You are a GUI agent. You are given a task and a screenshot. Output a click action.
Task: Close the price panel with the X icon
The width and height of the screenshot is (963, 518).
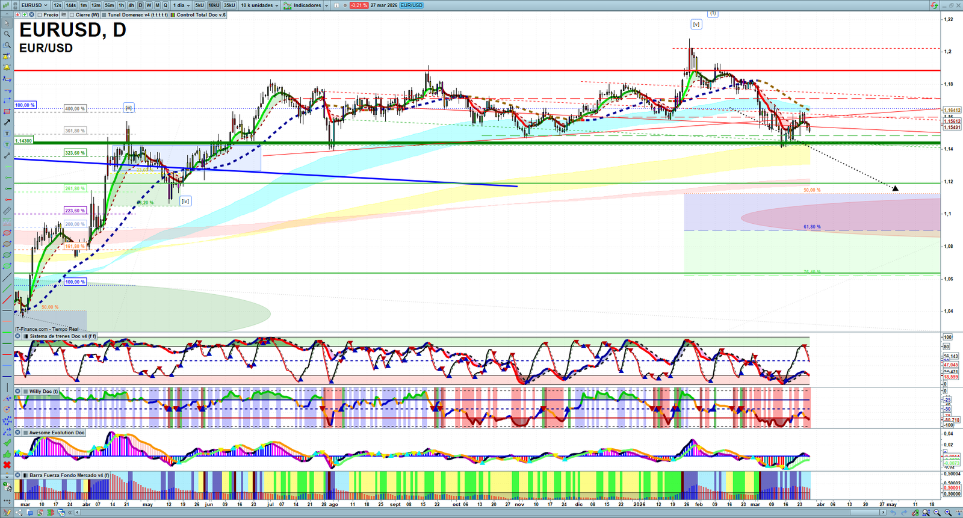[x=32, y=15]
